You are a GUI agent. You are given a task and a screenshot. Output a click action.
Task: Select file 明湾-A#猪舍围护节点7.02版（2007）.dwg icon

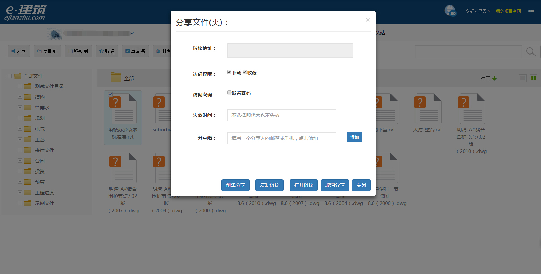[x=123, y=168]
